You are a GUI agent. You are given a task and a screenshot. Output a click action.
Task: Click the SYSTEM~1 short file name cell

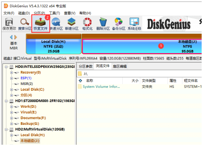(193, 87)
